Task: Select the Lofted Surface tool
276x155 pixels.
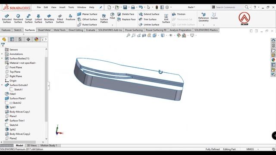Action: (x=38, y=19)
